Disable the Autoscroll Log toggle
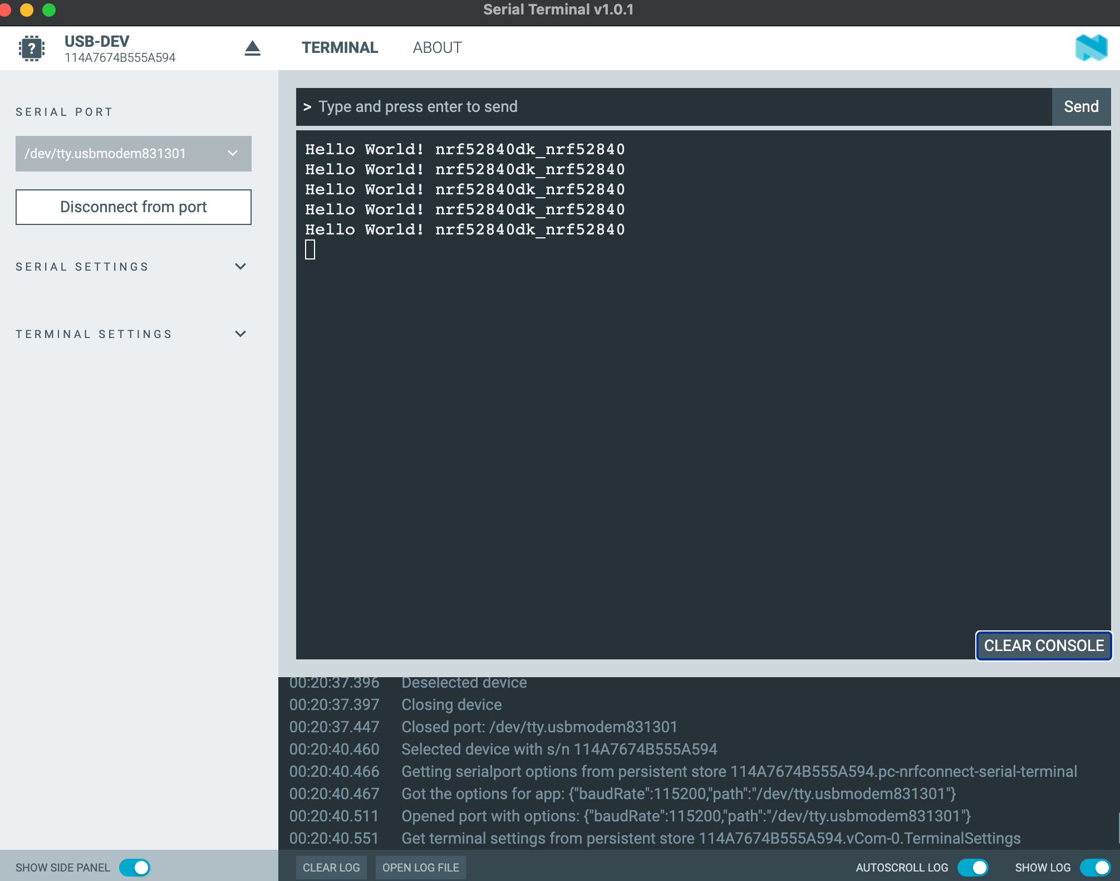 [x=972, y=867]
